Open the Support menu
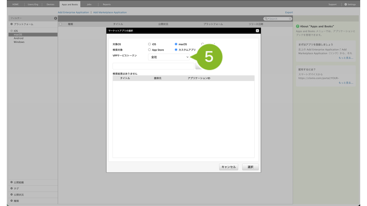 332,4
